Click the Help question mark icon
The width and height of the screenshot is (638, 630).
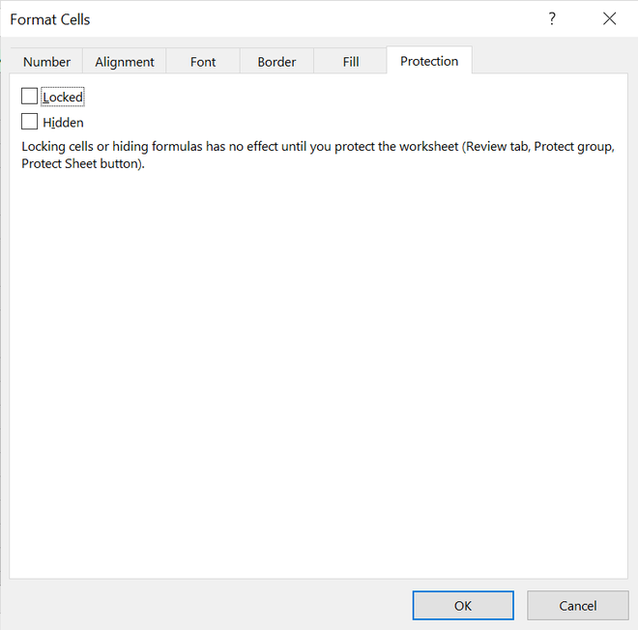[x=552, y=18]
